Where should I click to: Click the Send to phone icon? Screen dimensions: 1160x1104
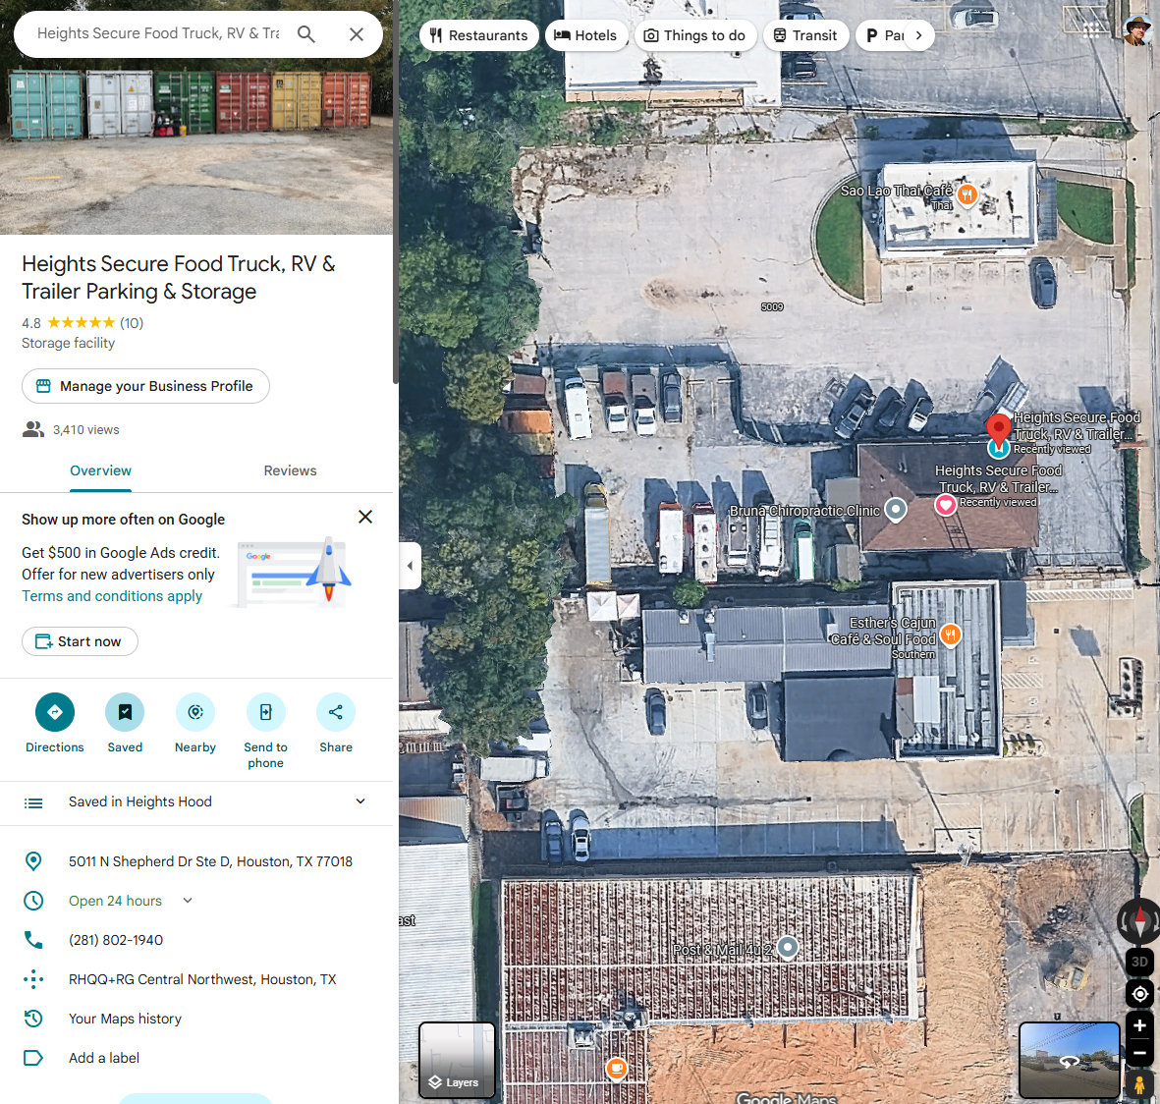coord(265,712)
